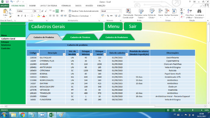Open the LAYOUT DA PÁGINA tab
The height and width of the screenshot is (118, 210).
click(49, 6)
